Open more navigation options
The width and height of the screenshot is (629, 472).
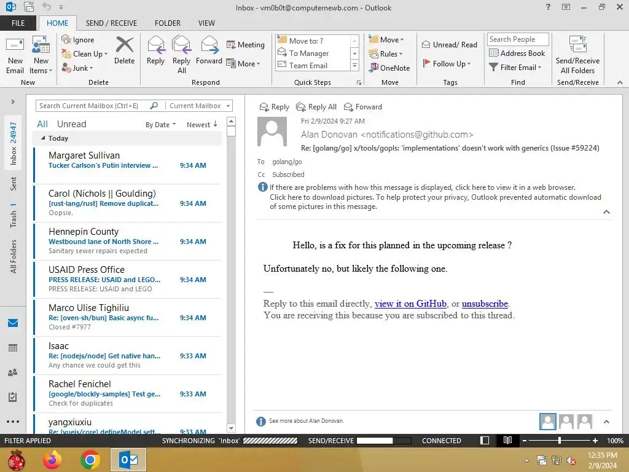[13, 422]
